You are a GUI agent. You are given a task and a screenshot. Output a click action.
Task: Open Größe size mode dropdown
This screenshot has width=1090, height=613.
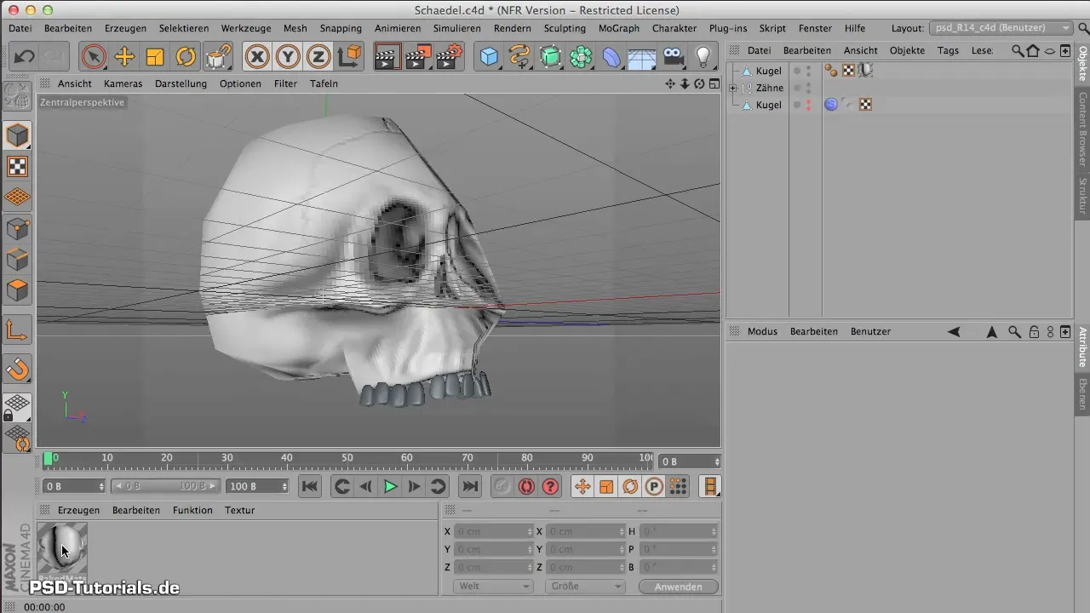point(586,587)
